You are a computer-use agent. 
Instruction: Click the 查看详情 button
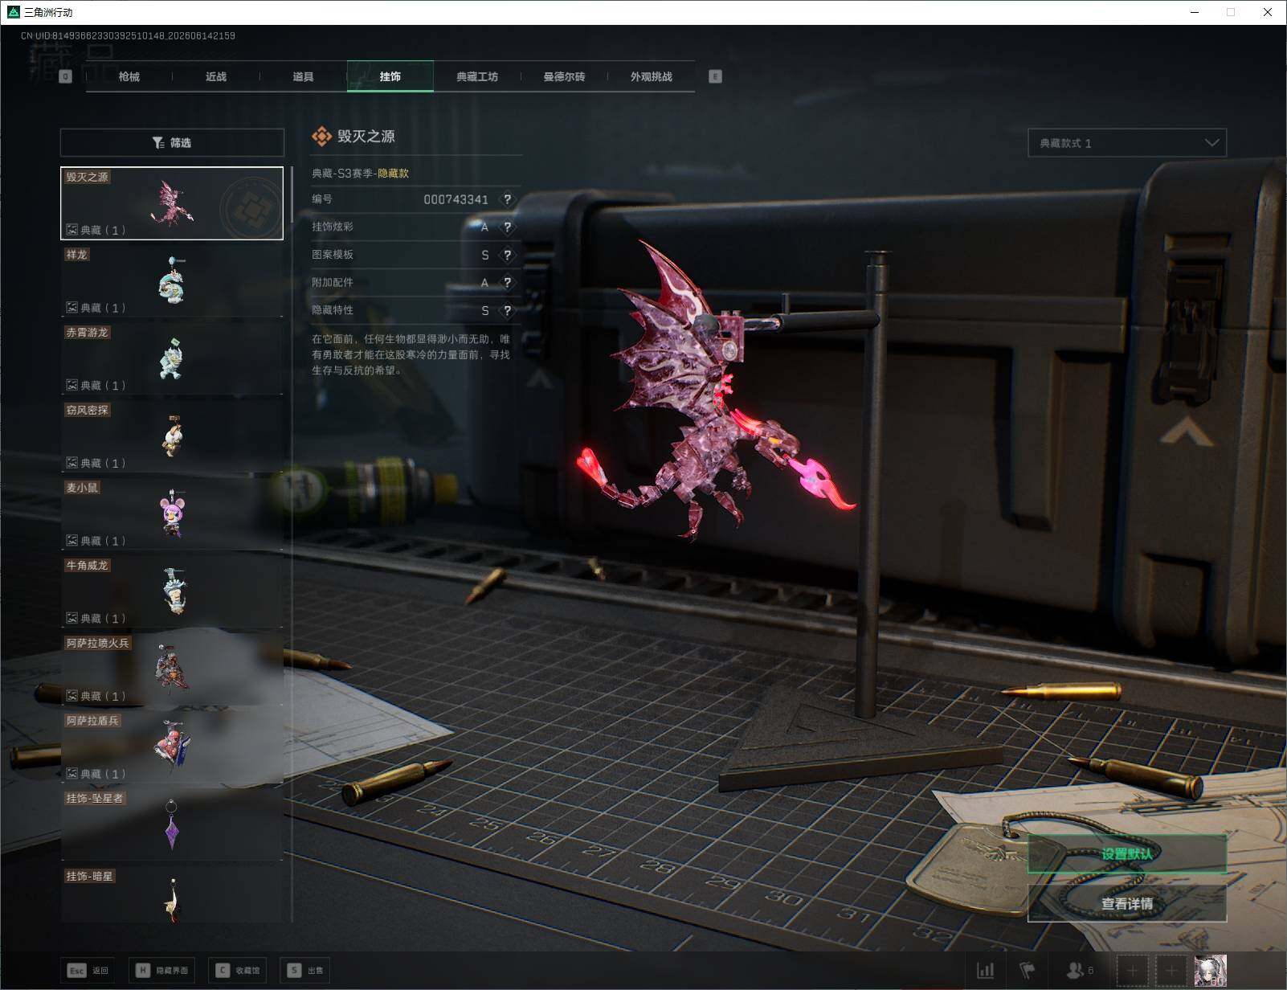pos(1127,903)
